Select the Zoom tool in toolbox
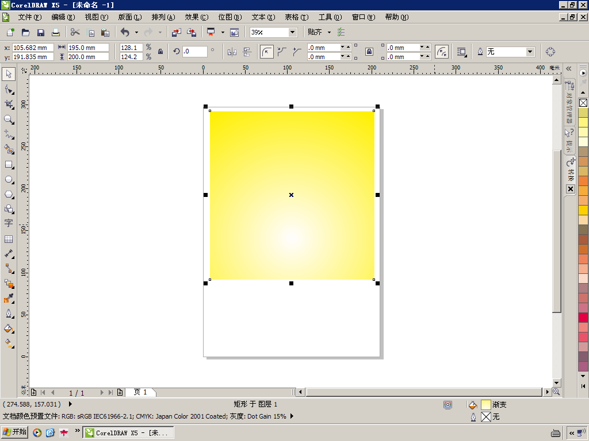The height and width of the screenshot is (441, 589). [9, 119]
